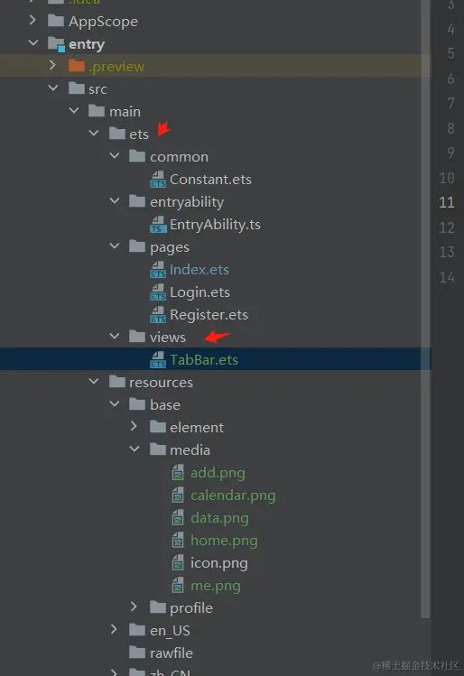Image resolution: width=464 pixels, height=676 pixels.
Task: Click the orange .preview folder icon
Action: 77,66
